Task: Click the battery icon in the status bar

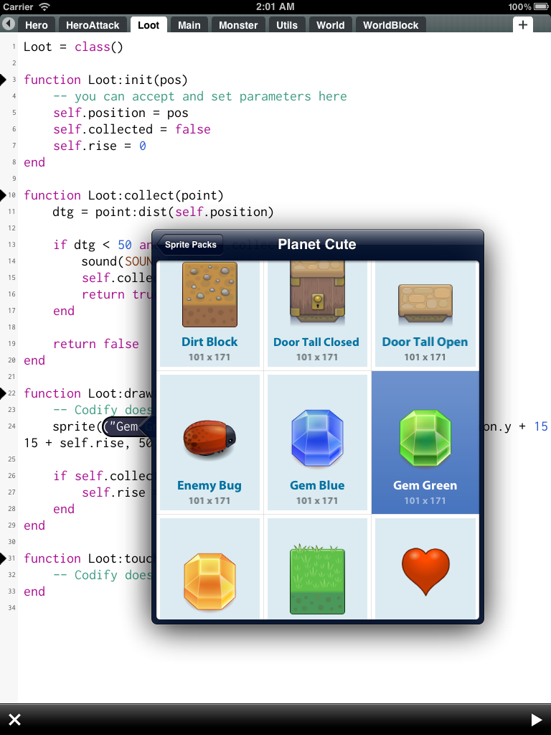Action: [x=541, y=6]
